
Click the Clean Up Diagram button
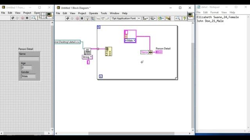pyautogui.click(x=168, y=18)
